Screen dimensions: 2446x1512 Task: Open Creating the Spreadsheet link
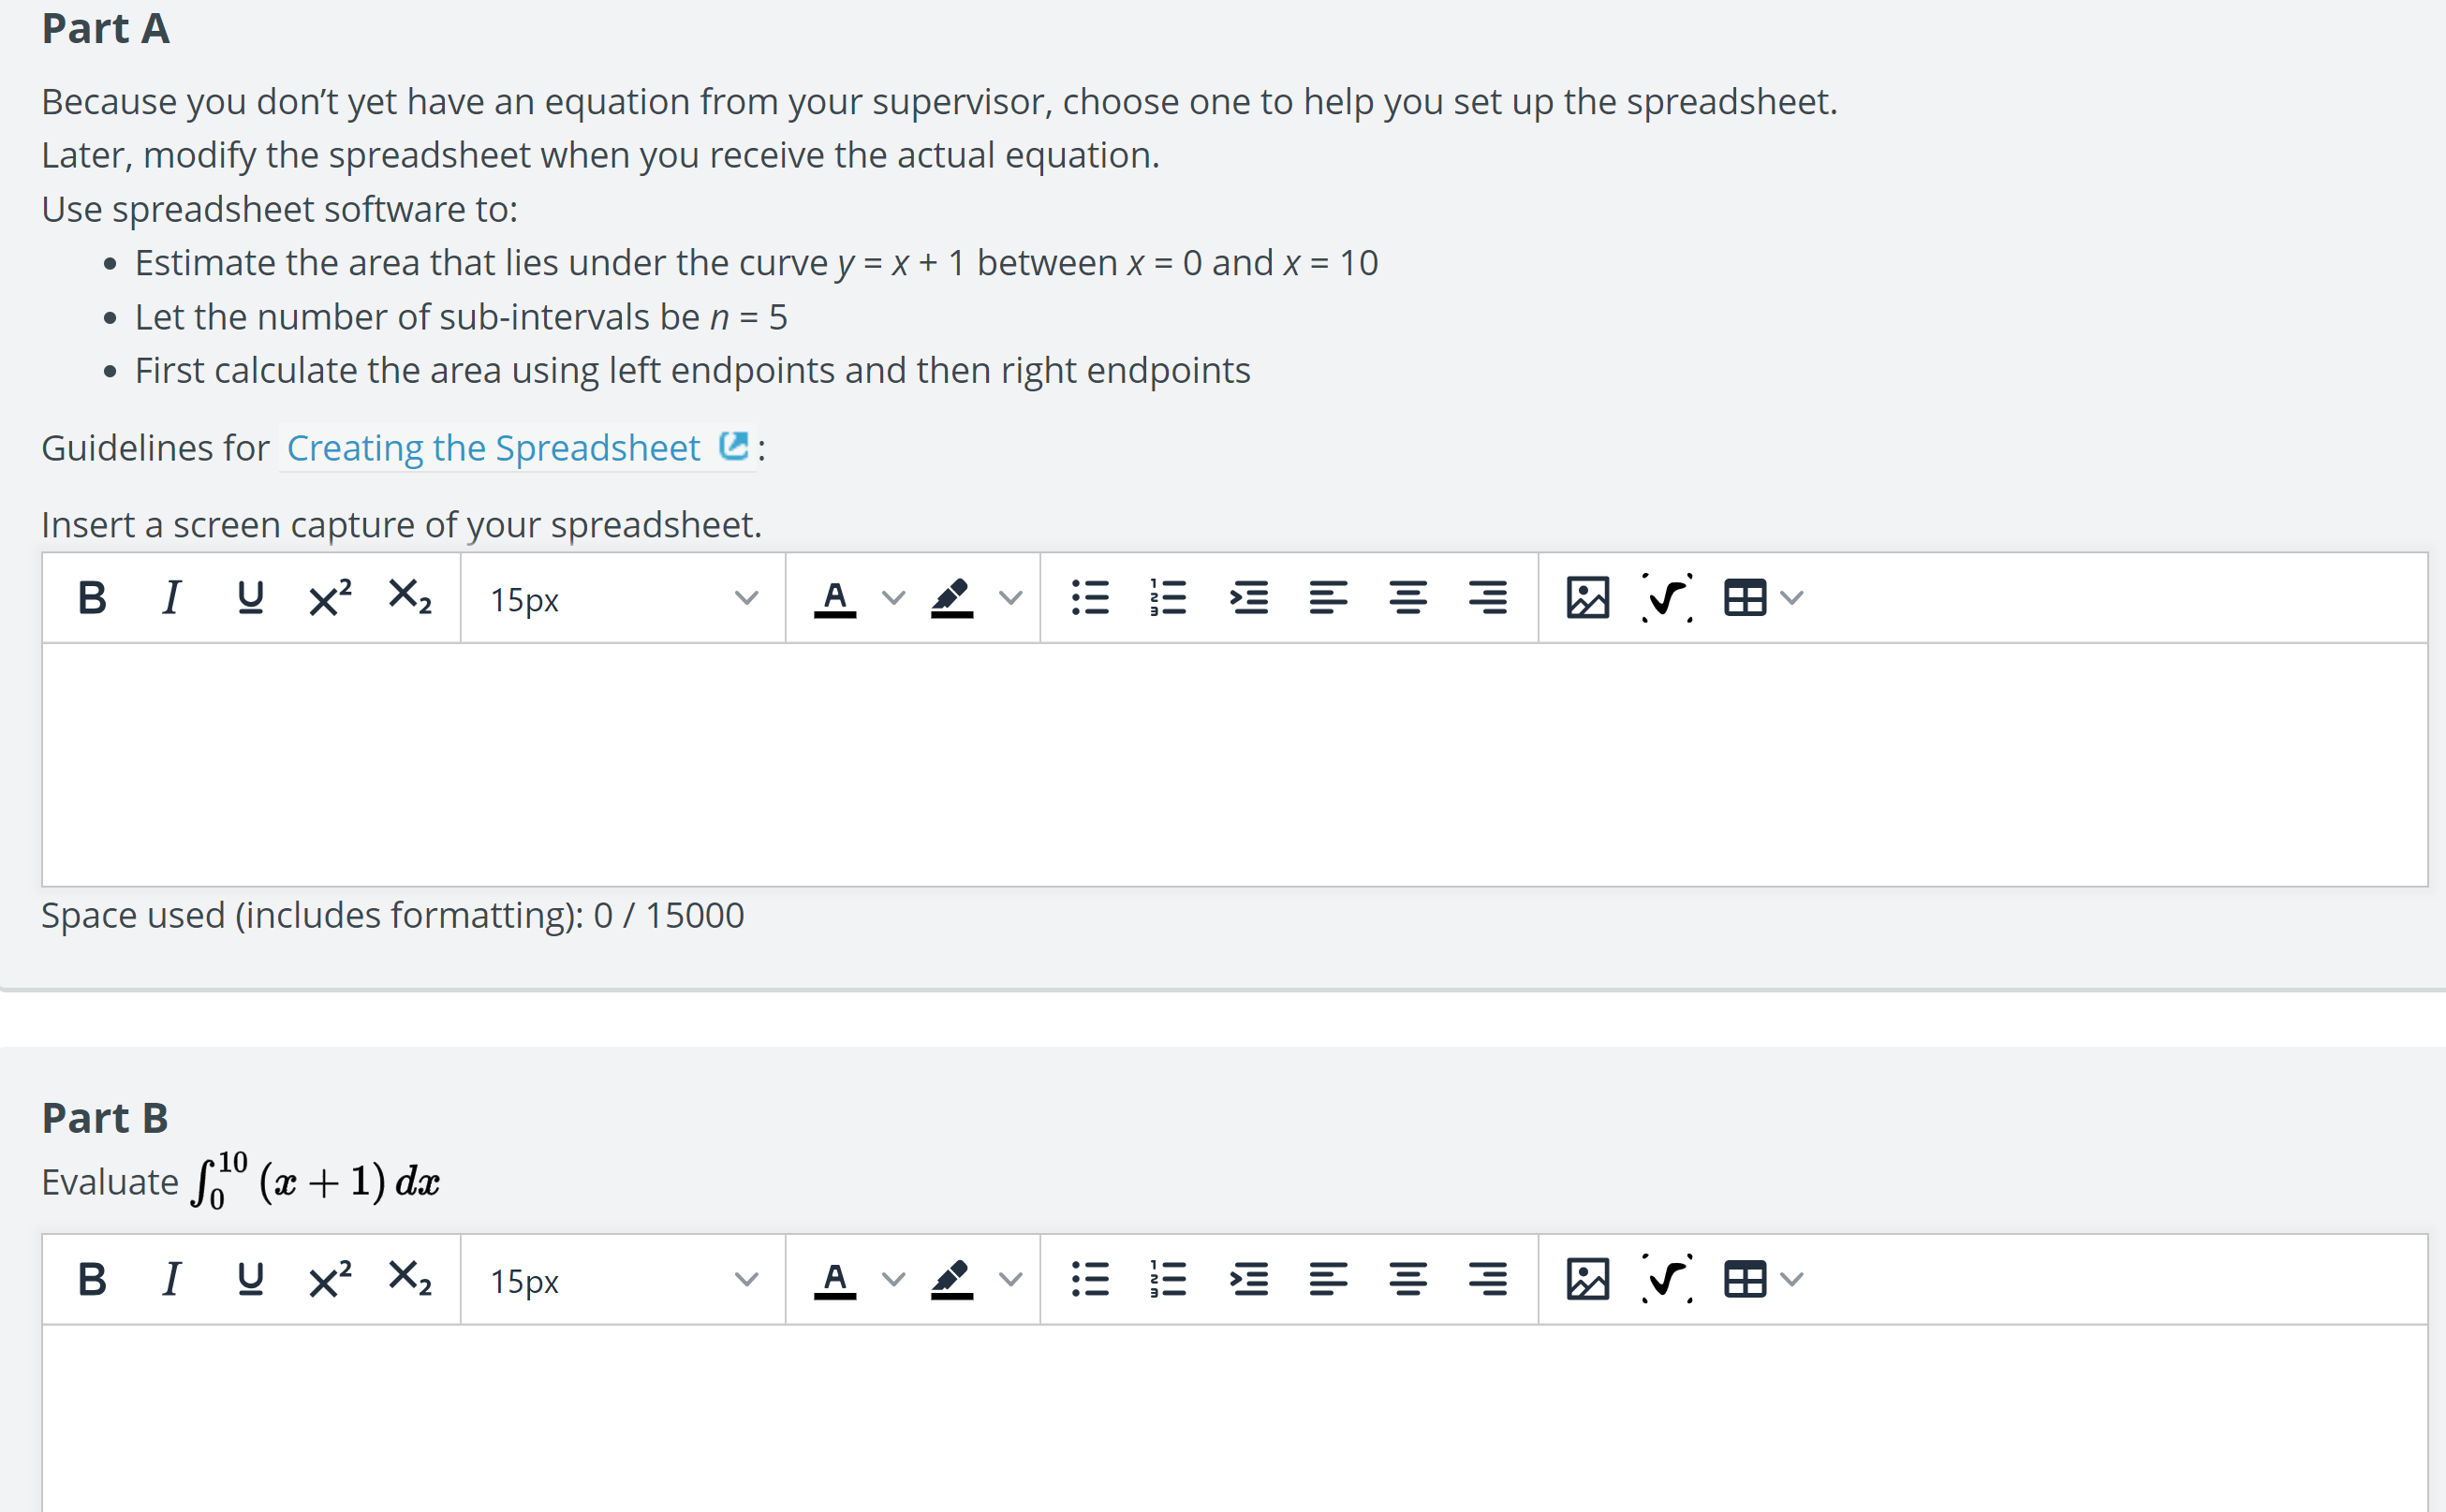click(494, 448)
